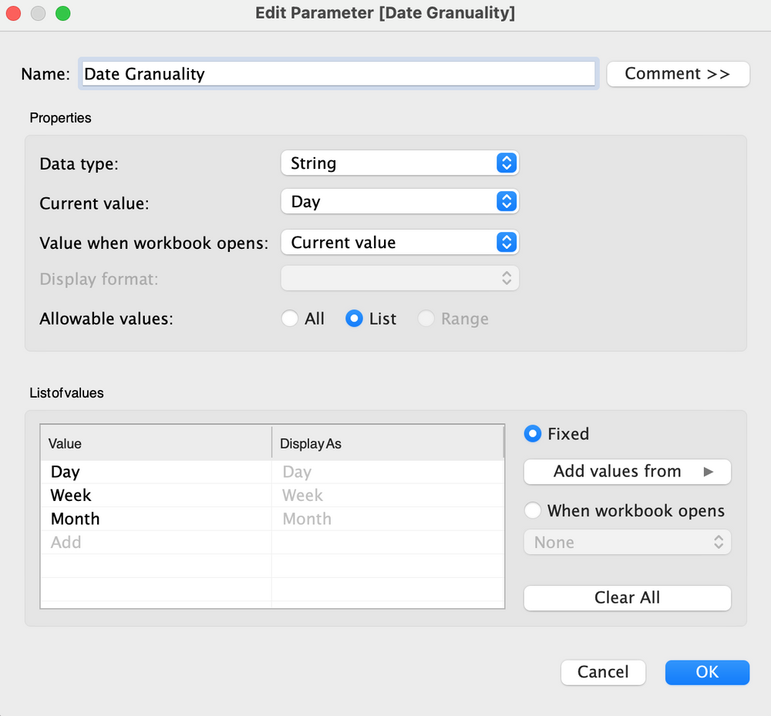Select the List radio for Allowable values

(x=355, y=318)
